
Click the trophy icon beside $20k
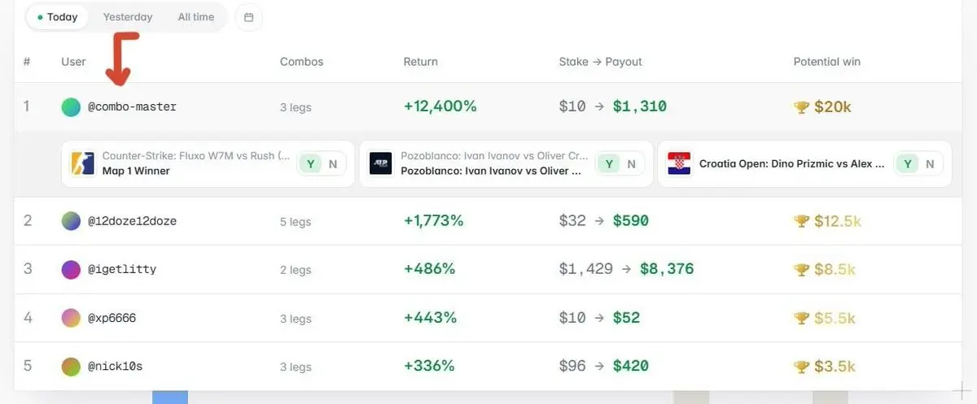coord(801,106)
